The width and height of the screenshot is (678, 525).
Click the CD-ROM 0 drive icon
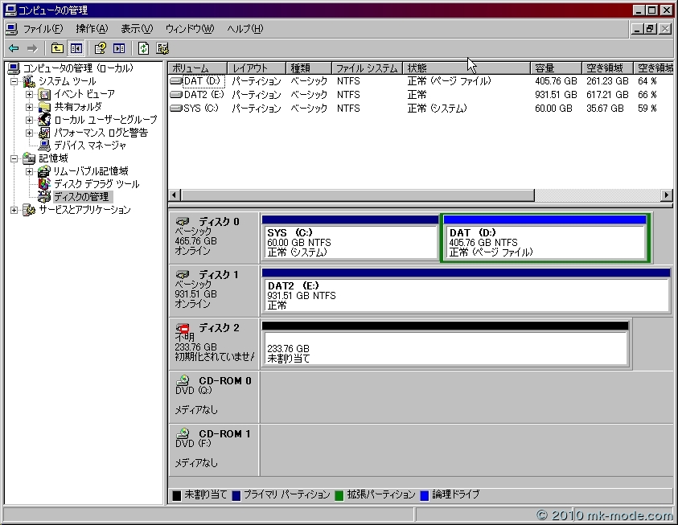tap(184, 381)
